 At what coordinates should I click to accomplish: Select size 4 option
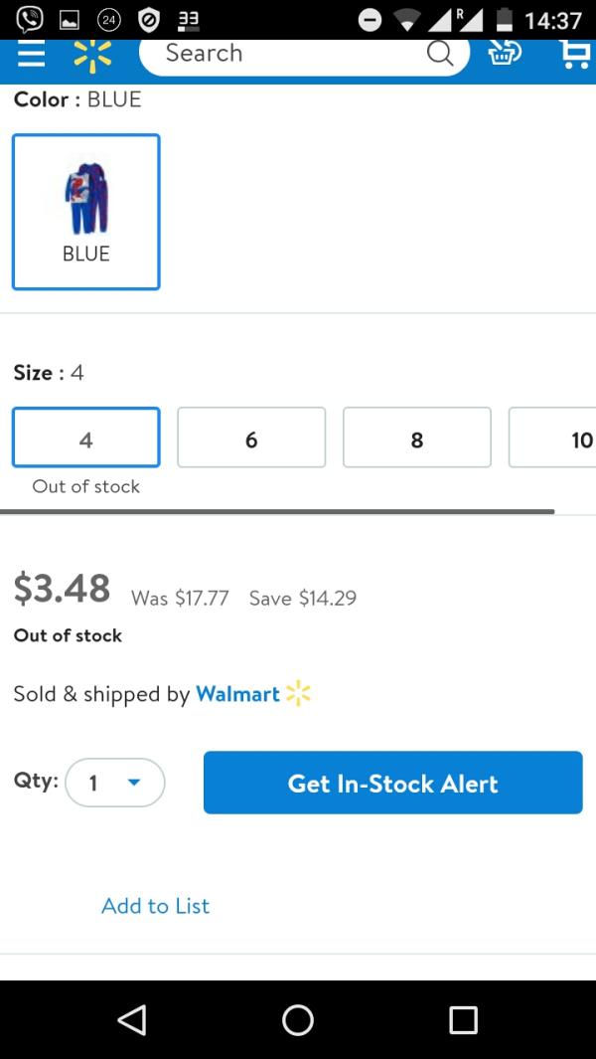86,438
